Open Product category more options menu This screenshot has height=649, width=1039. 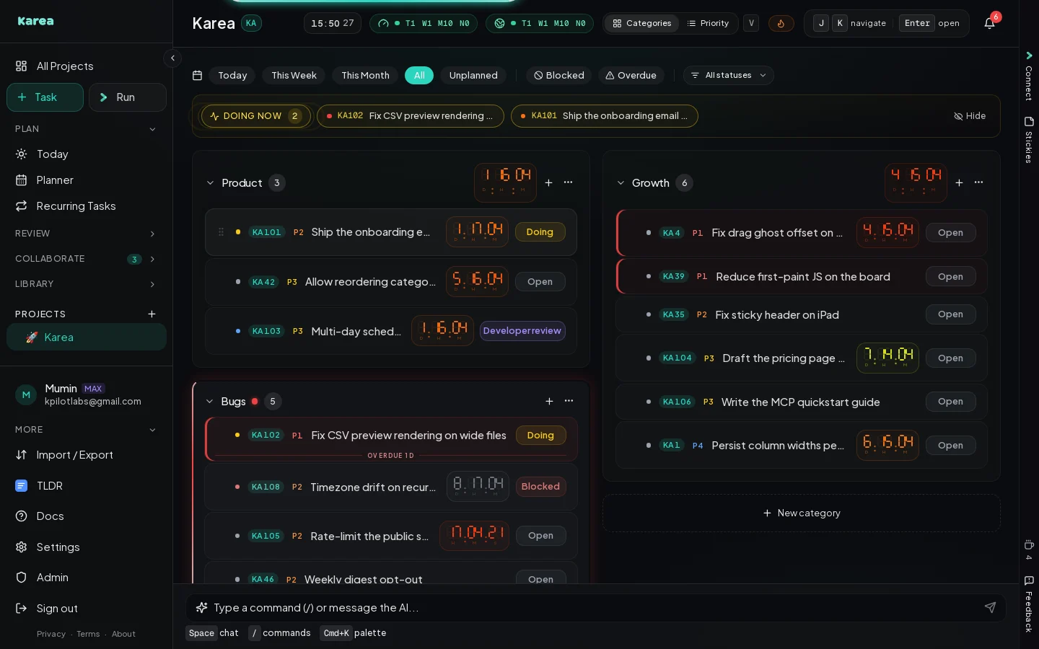click(x=569, y=182)
